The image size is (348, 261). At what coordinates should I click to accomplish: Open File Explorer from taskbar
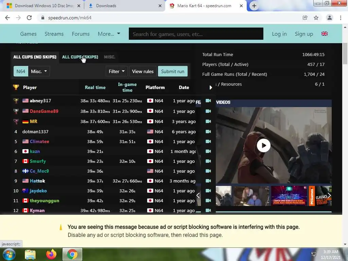point(30,254)
